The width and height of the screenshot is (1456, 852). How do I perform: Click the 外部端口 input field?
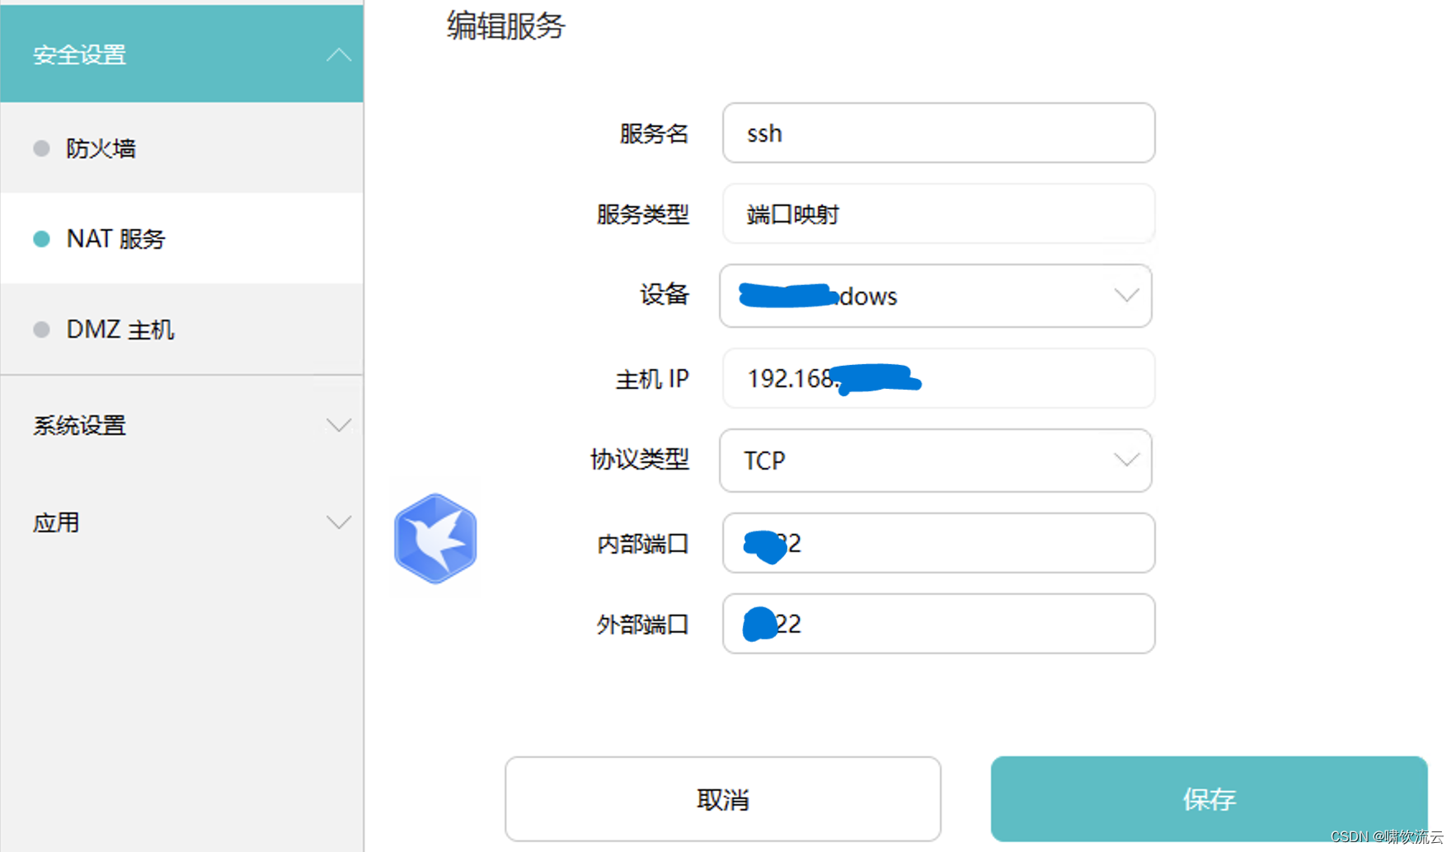[937, 624]
